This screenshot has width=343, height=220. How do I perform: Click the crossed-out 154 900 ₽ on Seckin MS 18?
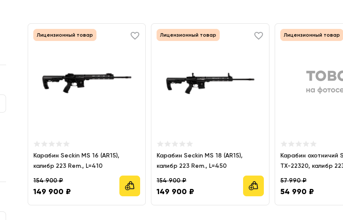point(171,180)
